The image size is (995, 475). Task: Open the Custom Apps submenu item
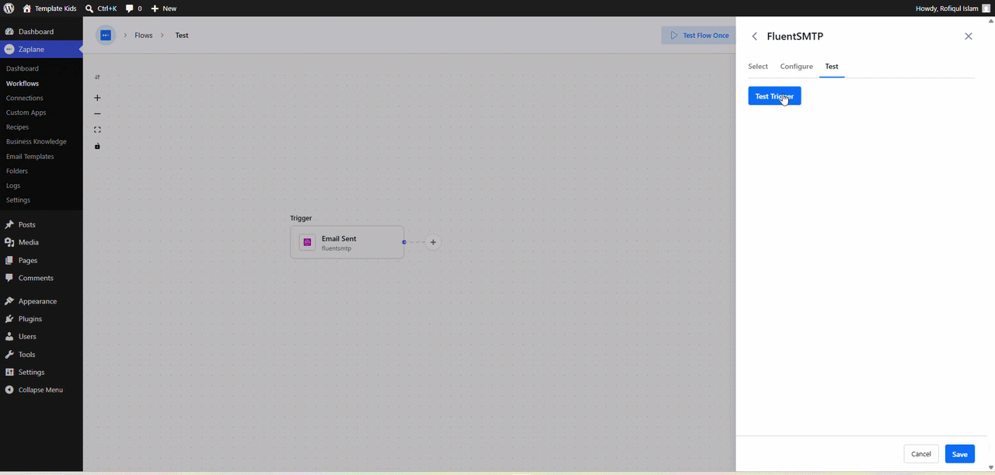click(x=26, y=113)
